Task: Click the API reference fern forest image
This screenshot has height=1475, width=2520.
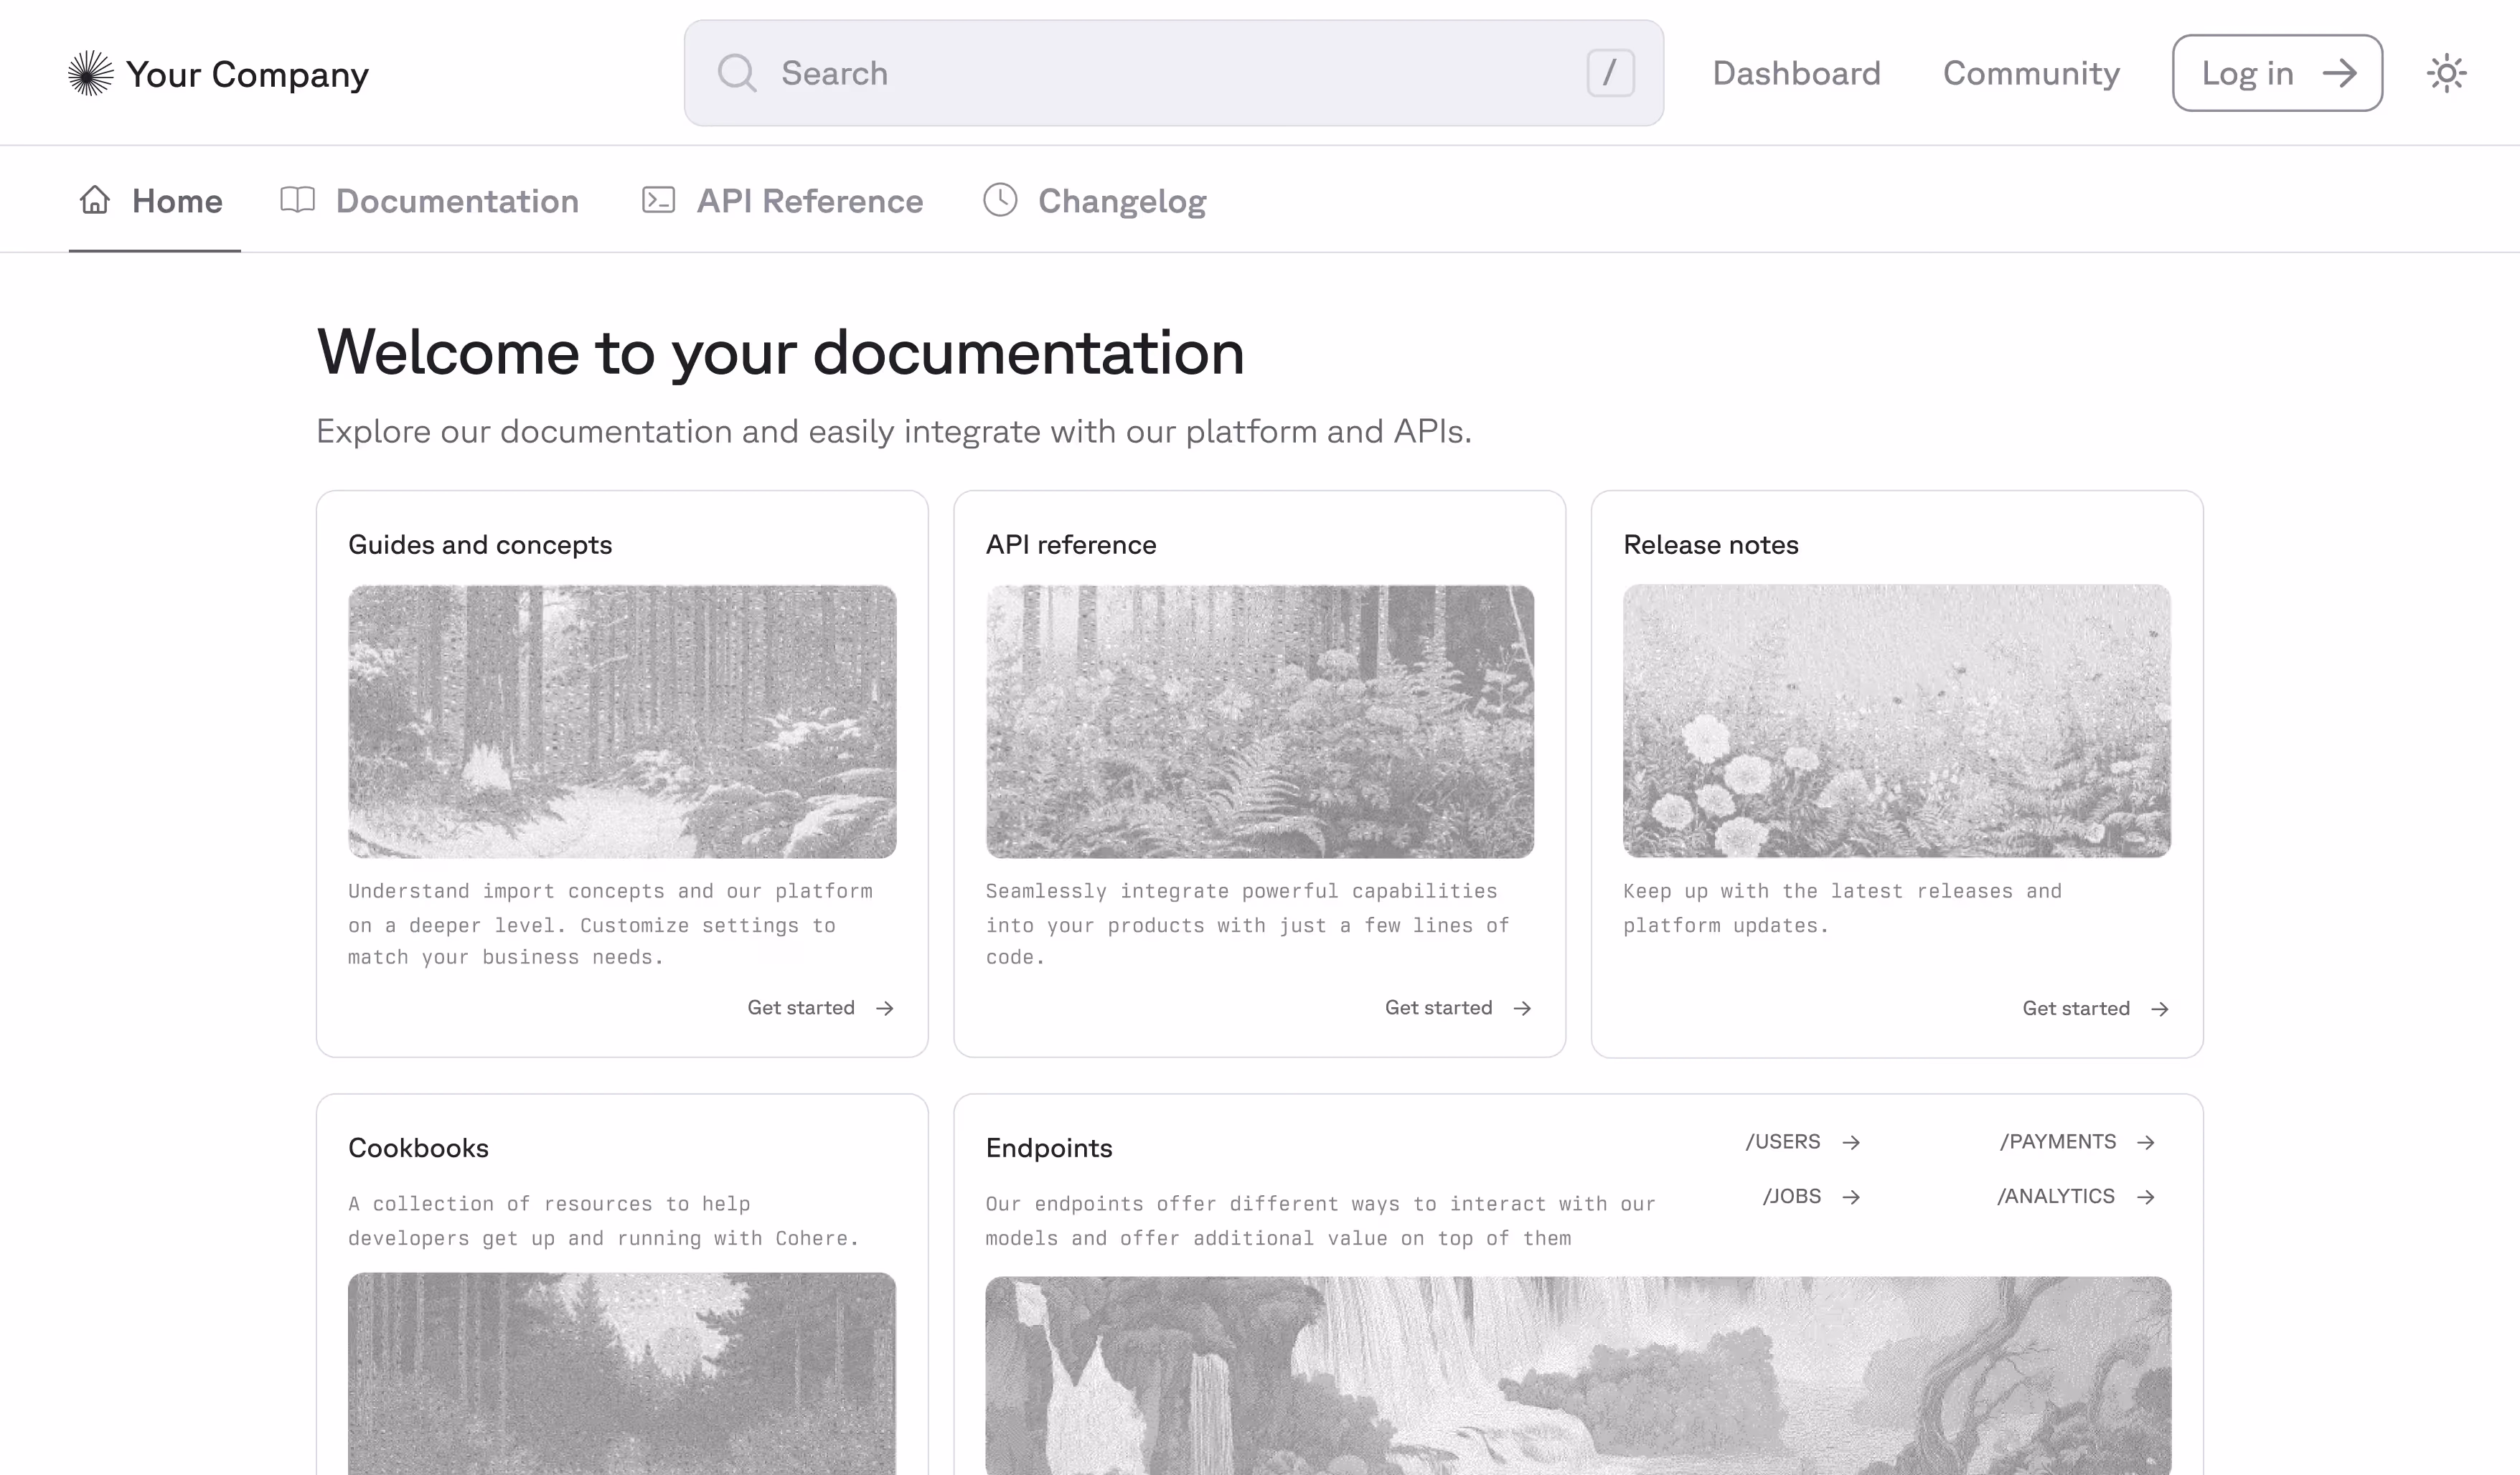Action: click(x=1259, y=721)
